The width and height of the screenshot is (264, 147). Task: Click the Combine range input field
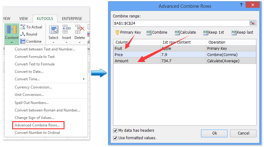tap(181, 23)
